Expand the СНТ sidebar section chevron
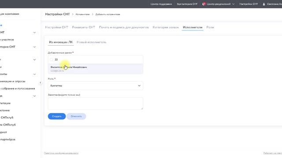 coord(34,32)
